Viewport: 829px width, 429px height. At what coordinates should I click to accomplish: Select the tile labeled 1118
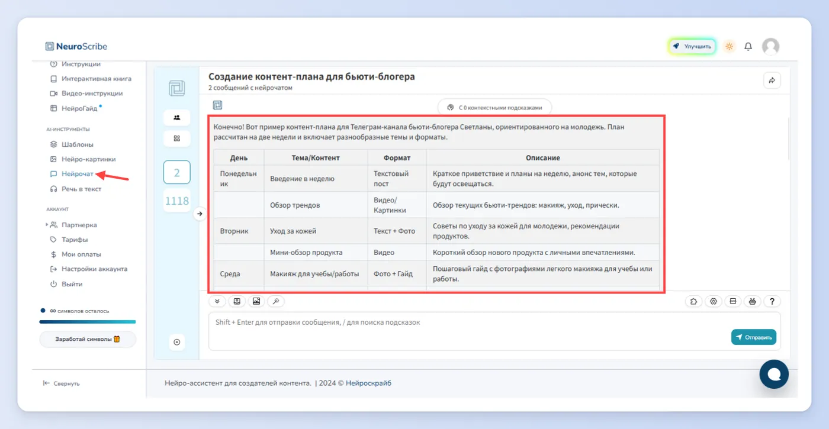[x=177, y=201]
